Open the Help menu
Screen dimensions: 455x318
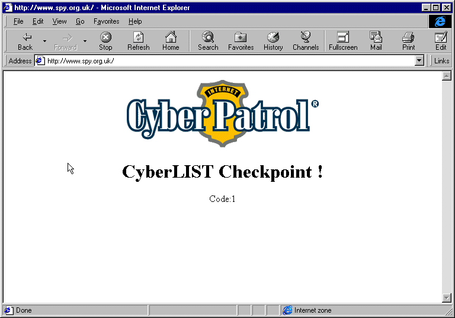pos(135,21)
